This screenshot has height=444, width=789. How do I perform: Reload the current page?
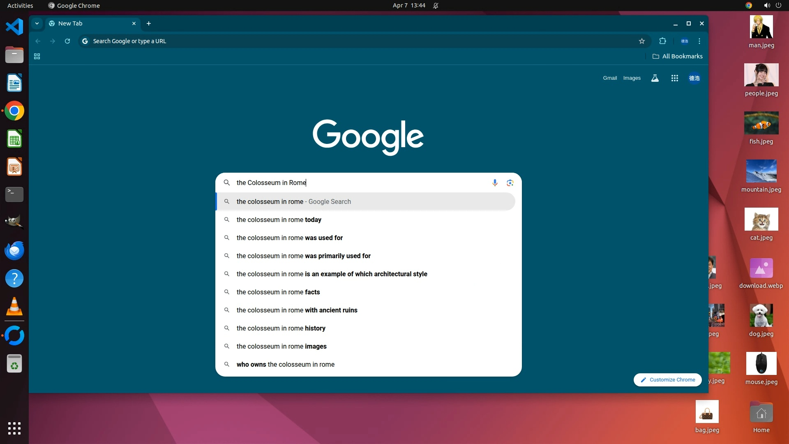point(67,41)
